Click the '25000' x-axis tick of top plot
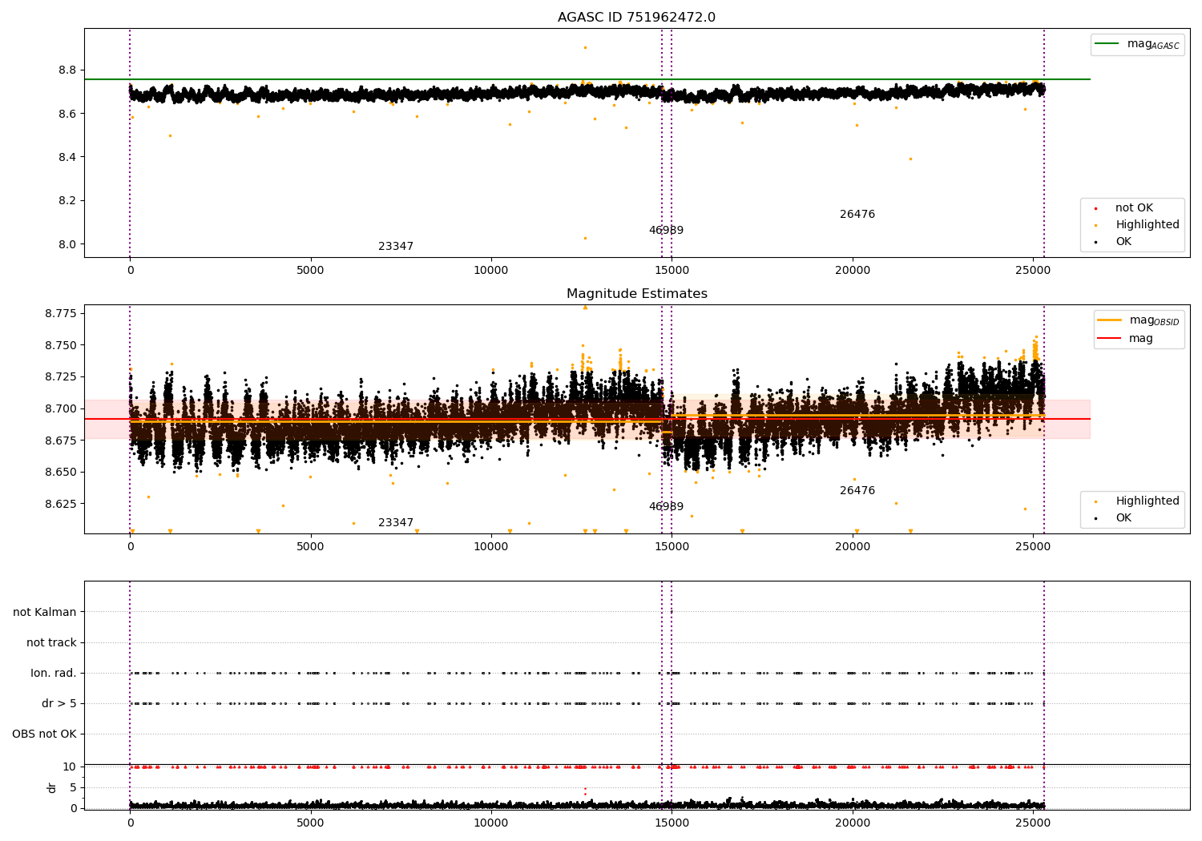The width and height of the screenshot is (1202, 841). coord(1033,271)
